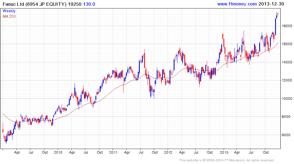Click the date 2013-12-30
This screenshot has width=294, height=164.
(271, 4)
